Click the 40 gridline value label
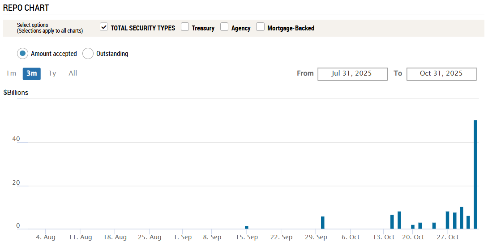 point(16,139)
